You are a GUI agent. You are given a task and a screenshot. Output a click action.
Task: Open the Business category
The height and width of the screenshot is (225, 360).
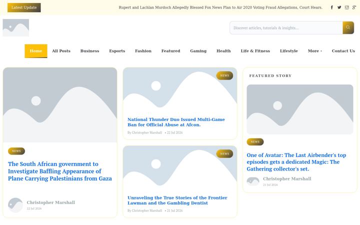[x=90, y=51]
